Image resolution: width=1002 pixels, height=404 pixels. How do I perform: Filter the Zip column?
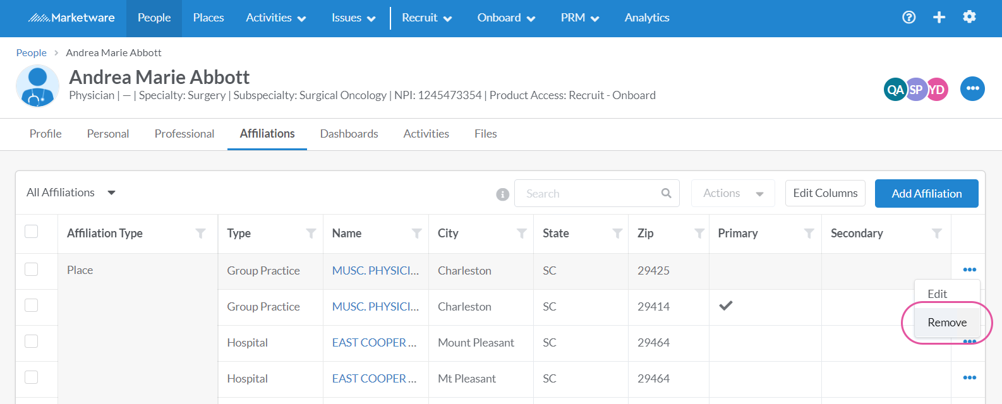pyautogui.click(x=699, y=234)
